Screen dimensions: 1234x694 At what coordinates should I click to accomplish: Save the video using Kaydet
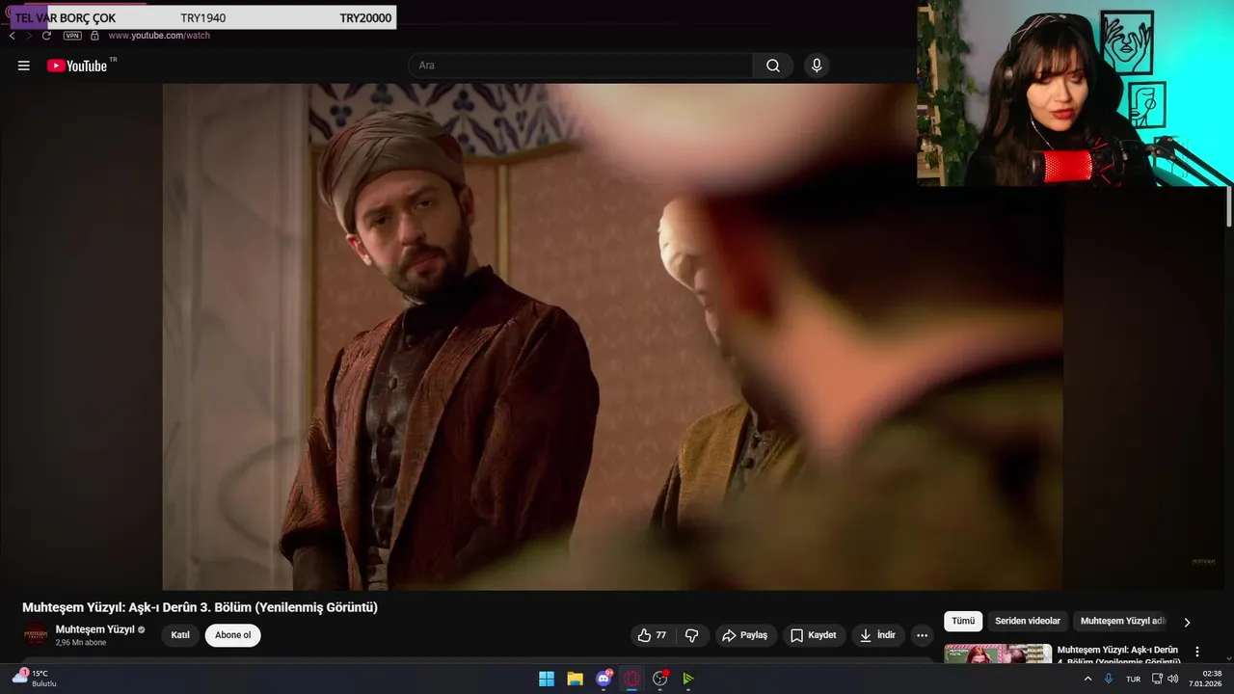[814, 635]
